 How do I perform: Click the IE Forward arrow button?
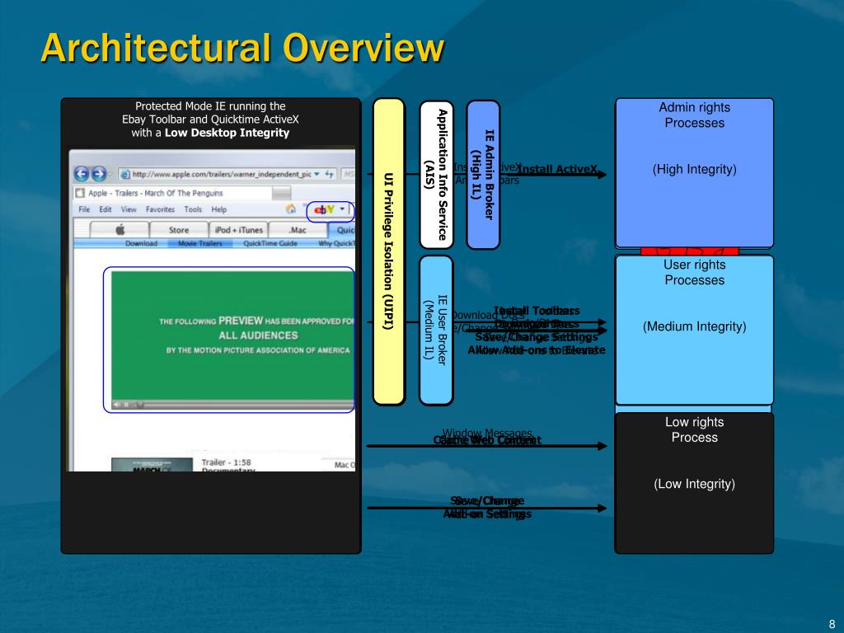tap(99, 174)
